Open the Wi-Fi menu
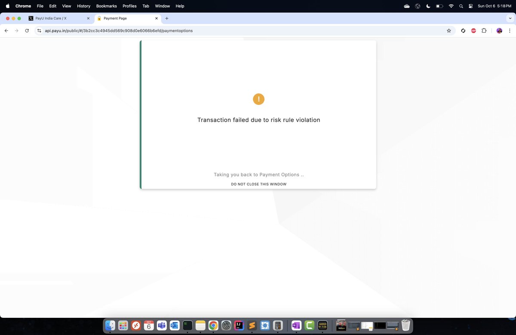Viewport: 516px width, 335px height. click(x=451, y=6)
